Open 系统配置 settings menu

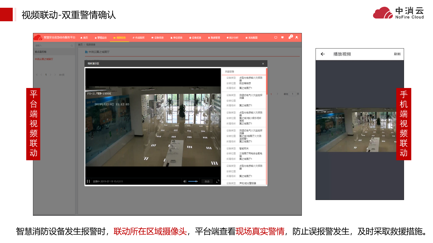[x=252, y=38]
